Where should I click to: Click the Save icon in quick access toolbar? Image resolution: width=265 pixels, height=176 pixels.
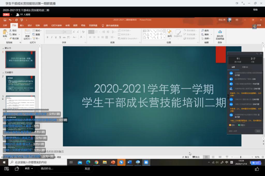coord(5,20)
